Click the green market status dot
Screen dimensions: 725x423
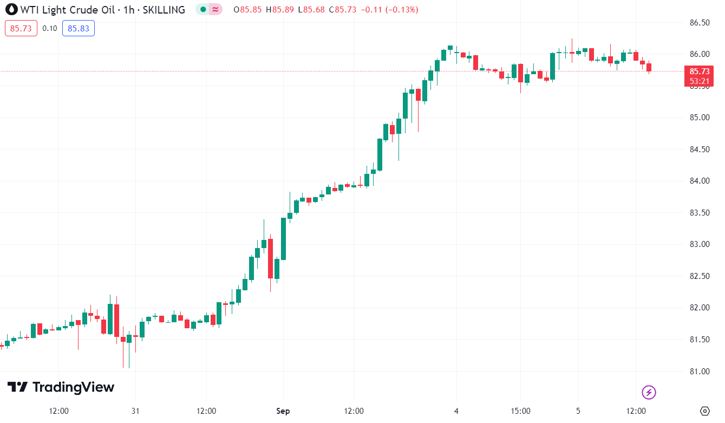coord(203,9)
